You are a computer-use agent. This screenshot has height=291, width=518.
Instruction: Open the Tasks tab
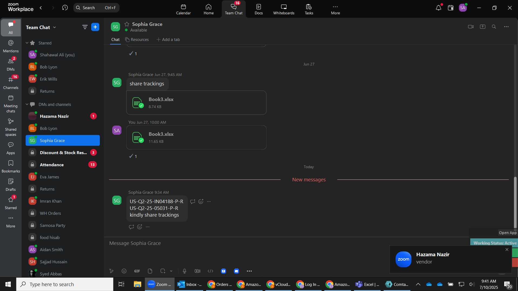coord(309,9)
